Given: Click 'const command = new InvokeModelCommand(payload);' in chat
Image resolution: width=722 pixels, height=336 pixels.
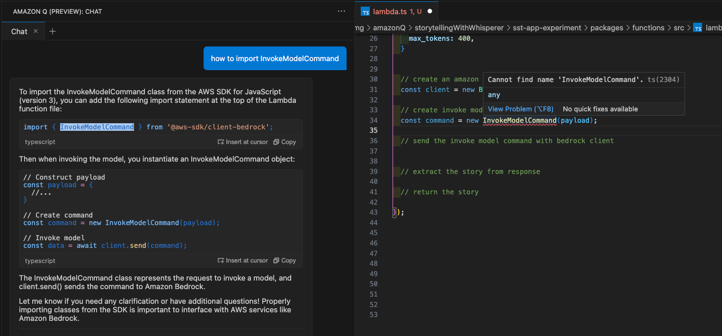Looking at the screenshot, I should (x=122, y=223).
